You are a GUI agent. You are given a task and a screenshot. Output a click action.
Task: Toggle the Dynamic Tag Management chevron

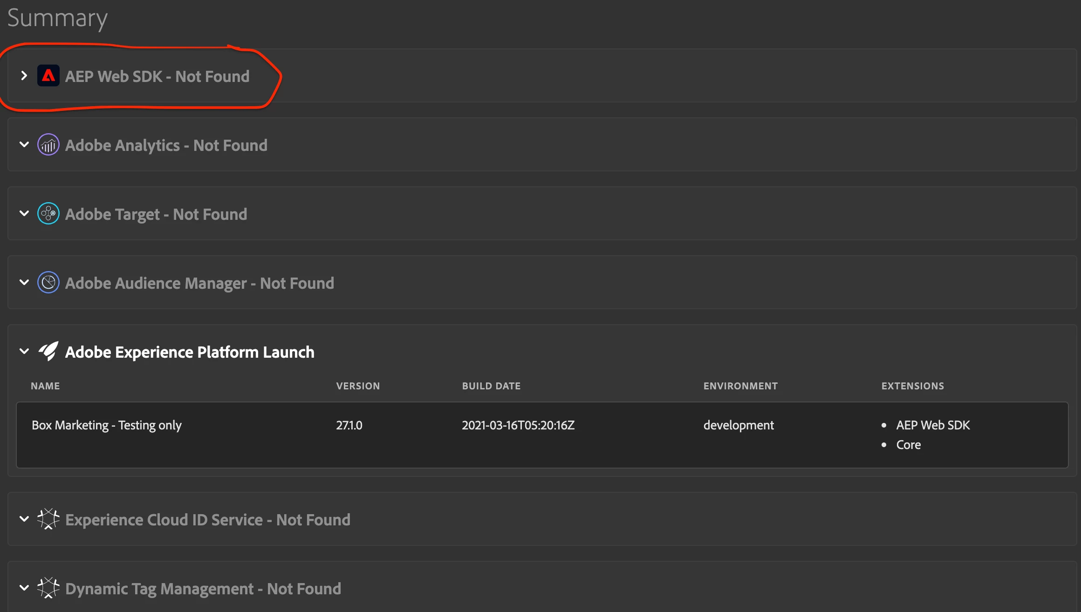pos(24,588)
